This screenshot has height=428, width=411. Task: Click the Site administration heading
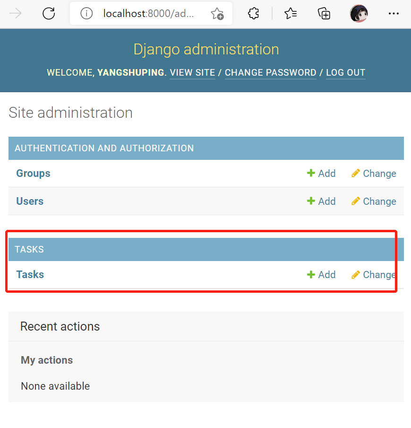click(71, 113)
